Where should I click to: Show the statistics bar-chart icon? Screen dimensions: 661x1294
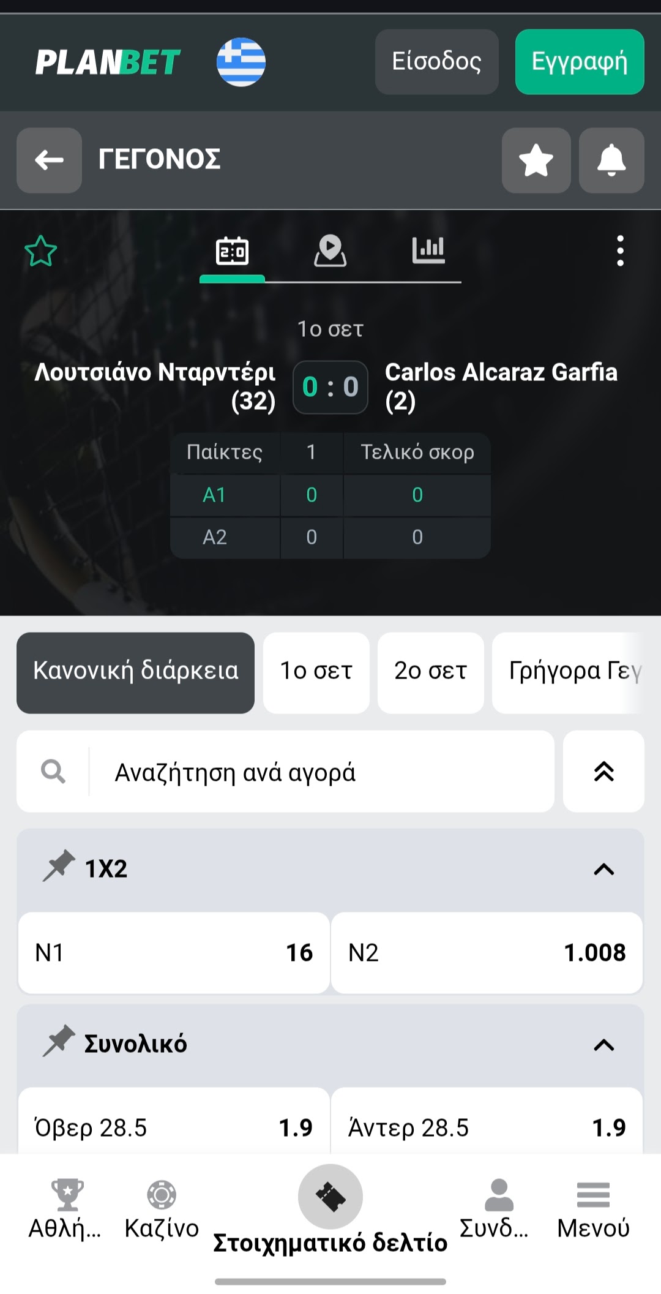point(428,250)
